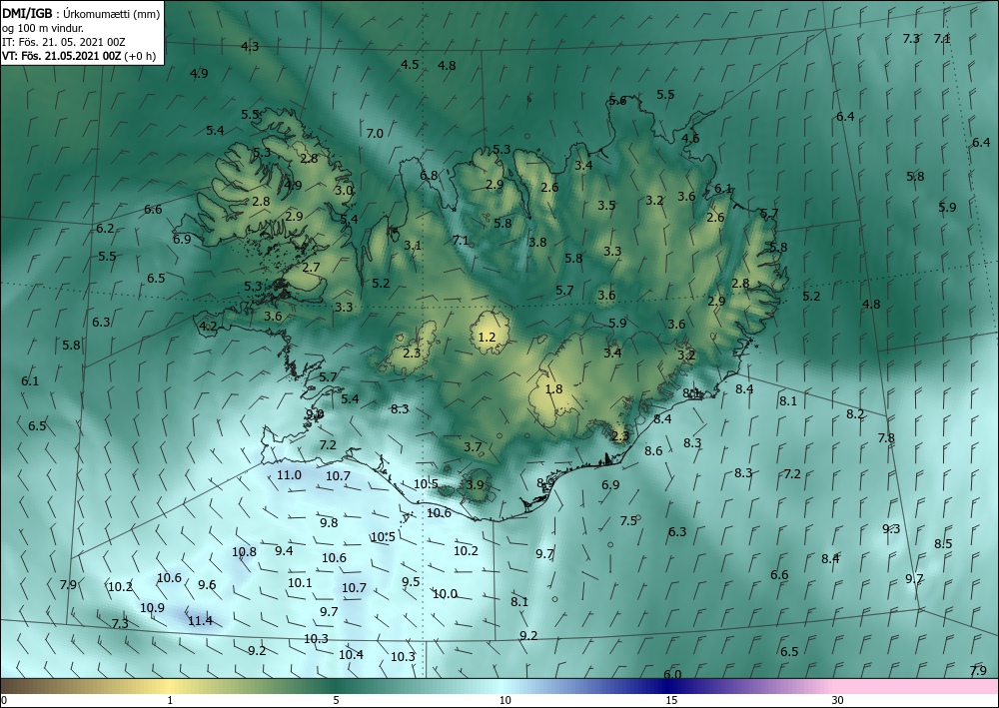
Task: Select the 'VT: Fös. 21.05.2021 00Z (+0 h)' line
Action: [x=79, y=56]
